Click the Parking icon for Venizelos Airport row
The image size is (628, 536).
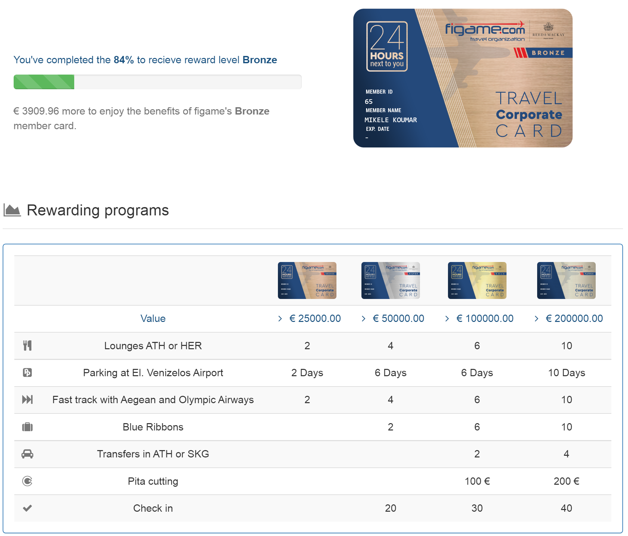point(27,373)
